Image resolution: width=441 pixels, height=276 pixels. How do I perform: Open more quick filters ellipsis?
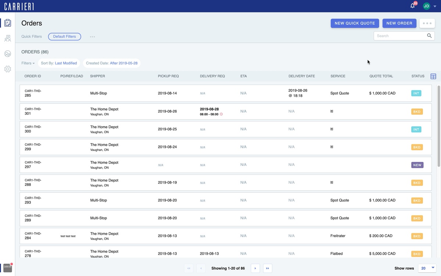[93, 37]
